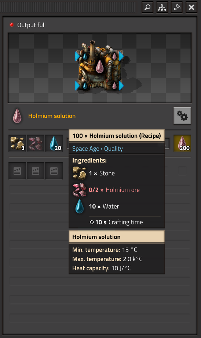This screenshot has width=201, height=338.
Task: Click the holmium solution recipe droplet icon
Action: coord(17,116)
